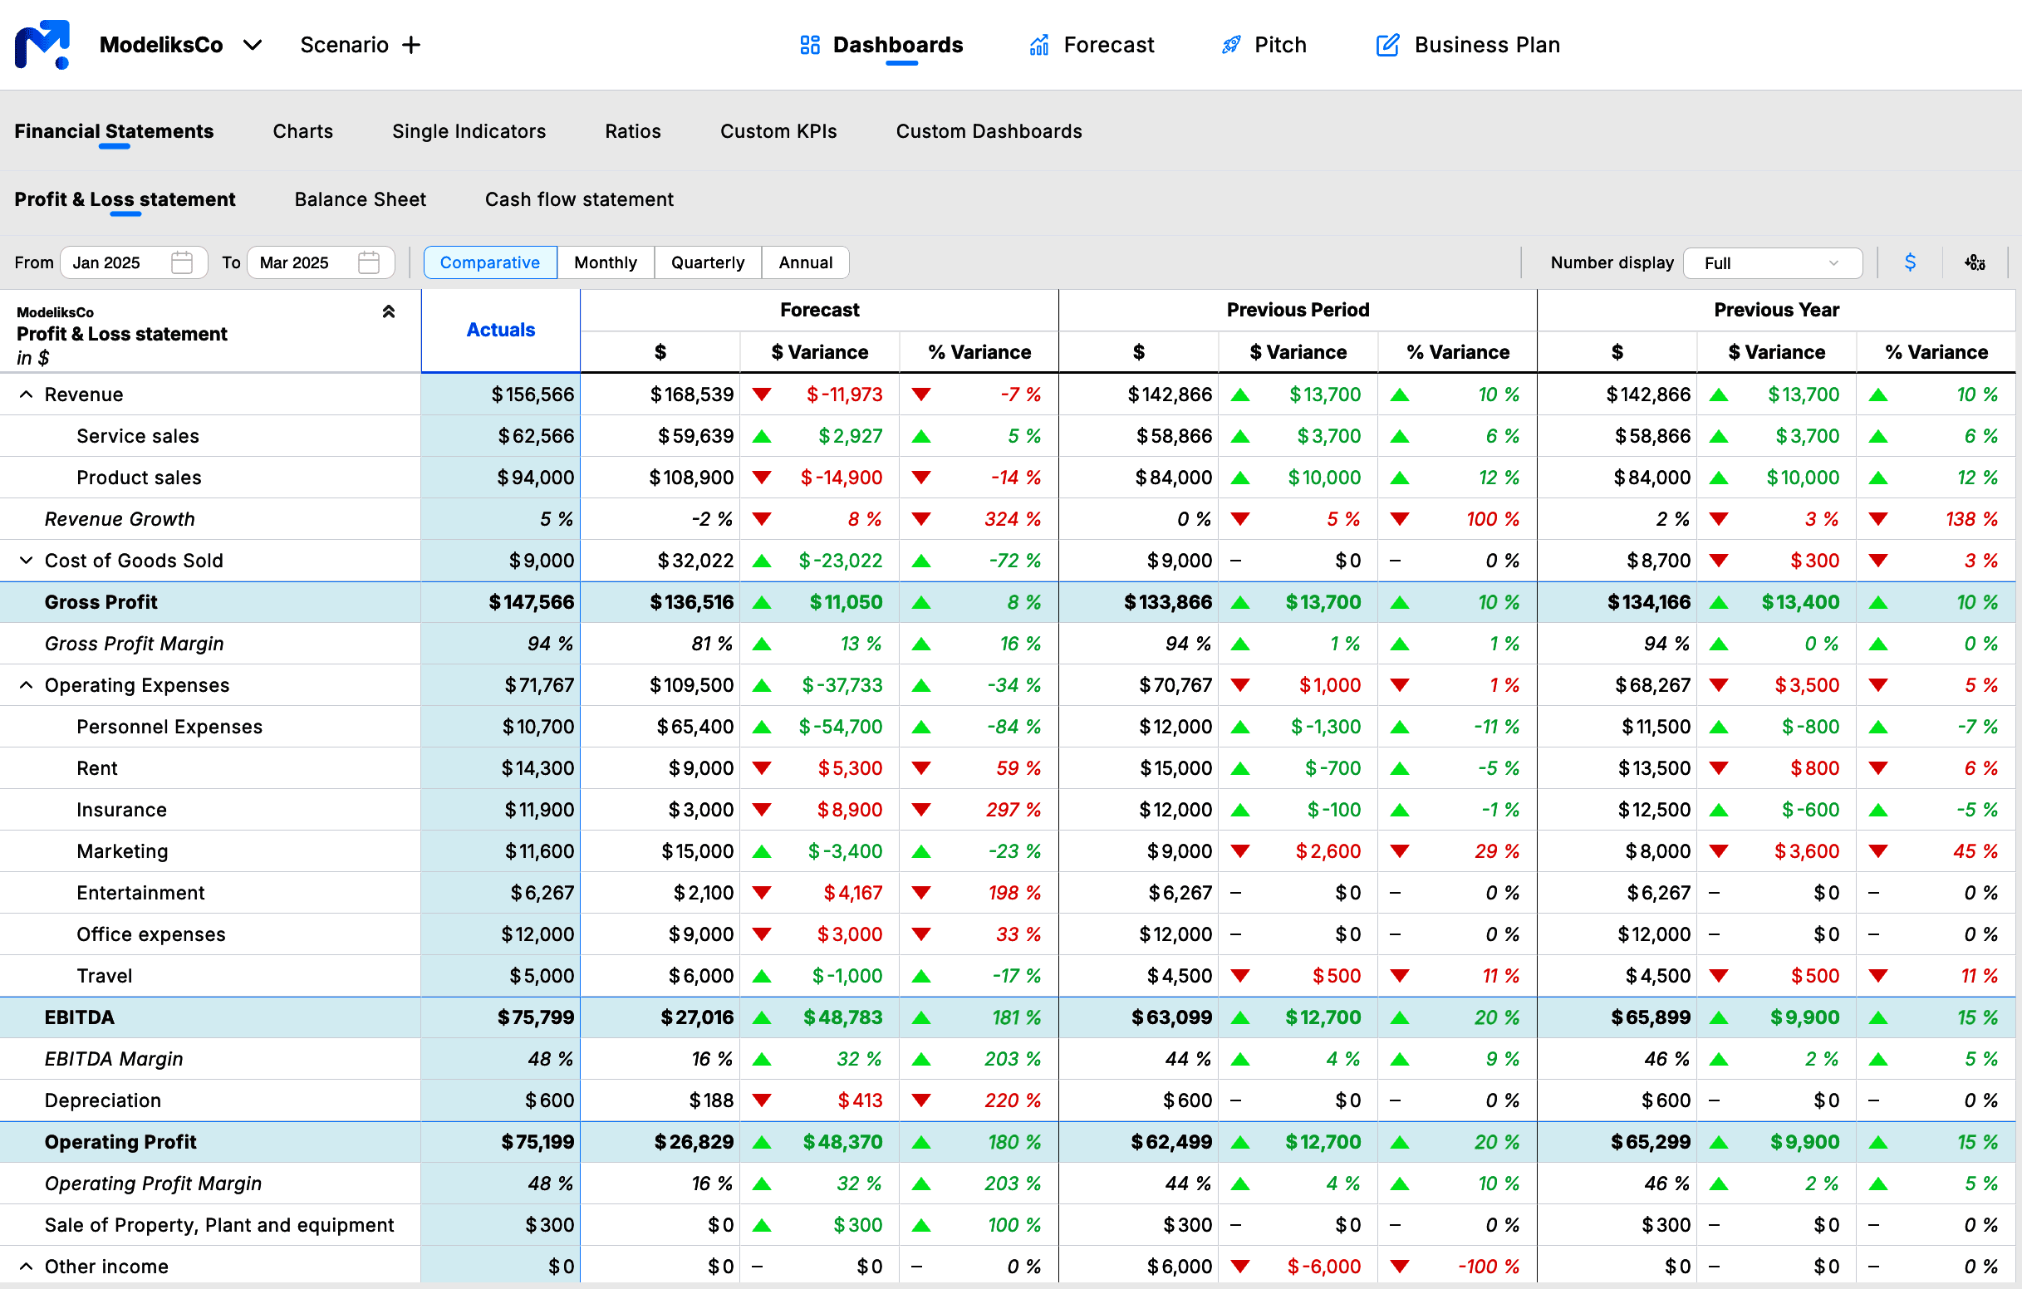Collapse the Operating Expenses row
2022x1289 pixels.
tap(26, 685)
